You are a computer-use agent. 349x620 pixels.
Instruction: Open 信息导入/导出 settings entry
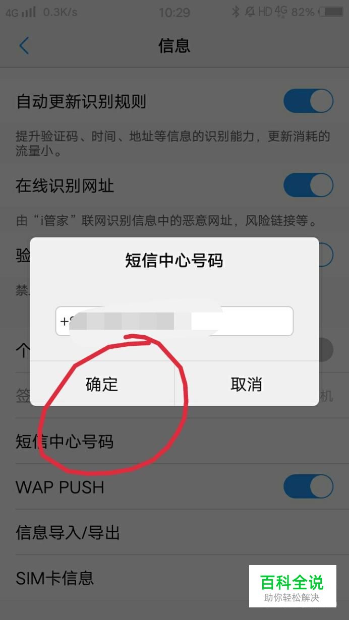pos(174,532)
